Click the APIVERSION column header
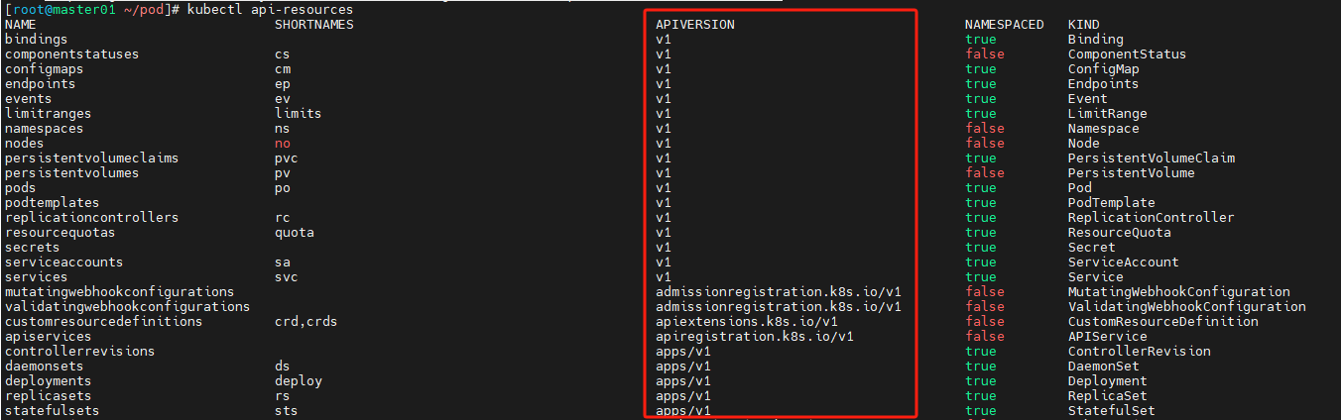The image size is (1341, 420). point(695,24)
